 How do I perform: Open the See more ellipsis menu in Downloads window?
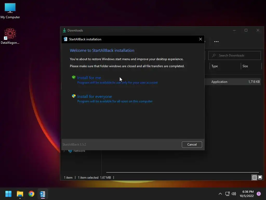(x=216, y=41)
